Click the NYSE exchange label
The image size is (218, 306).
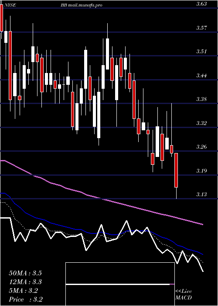[x=10, y=5]
